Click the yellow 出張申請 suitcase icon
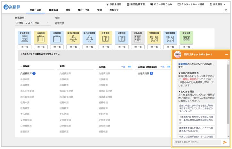This screenshot has width=232, height=149. click(x=41, y=39)
